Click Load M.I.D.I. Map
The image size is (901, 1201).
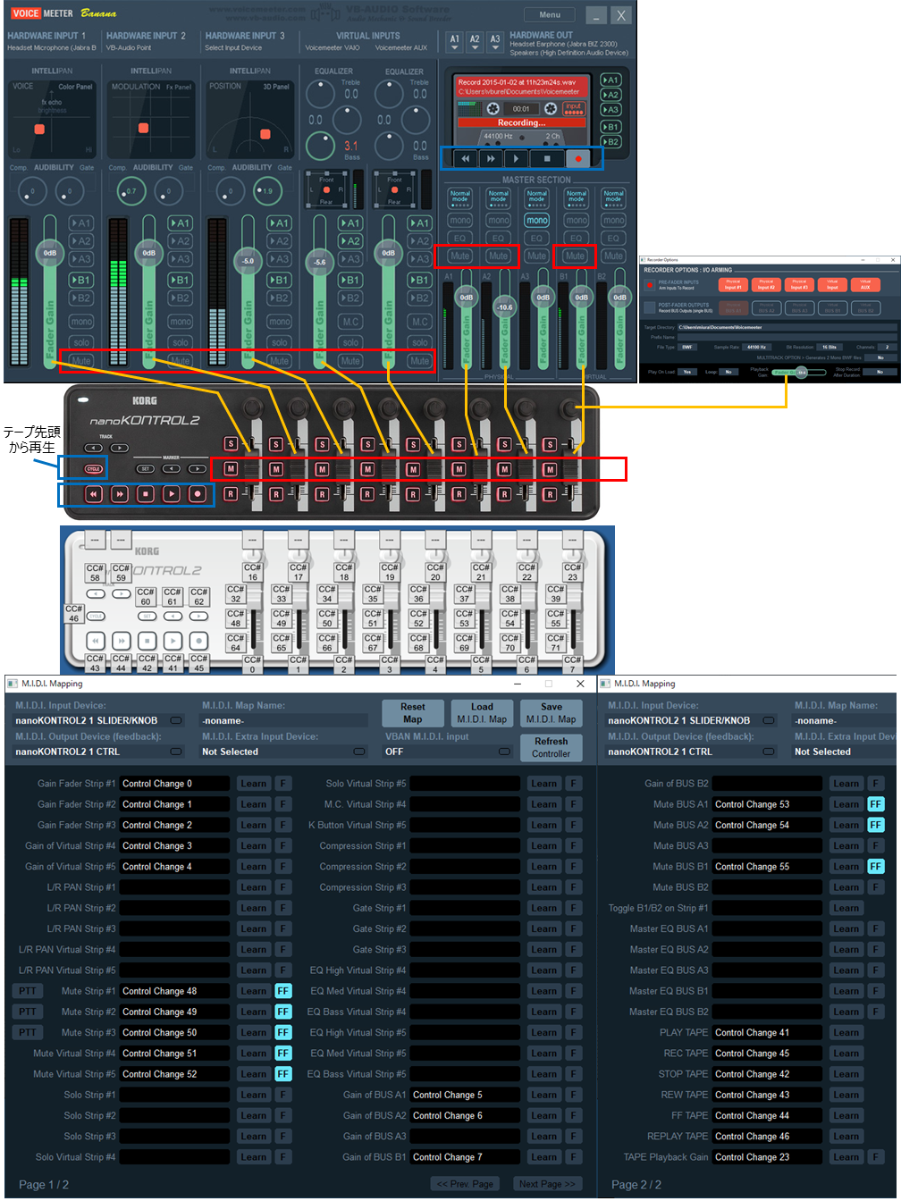click(482, 713)
